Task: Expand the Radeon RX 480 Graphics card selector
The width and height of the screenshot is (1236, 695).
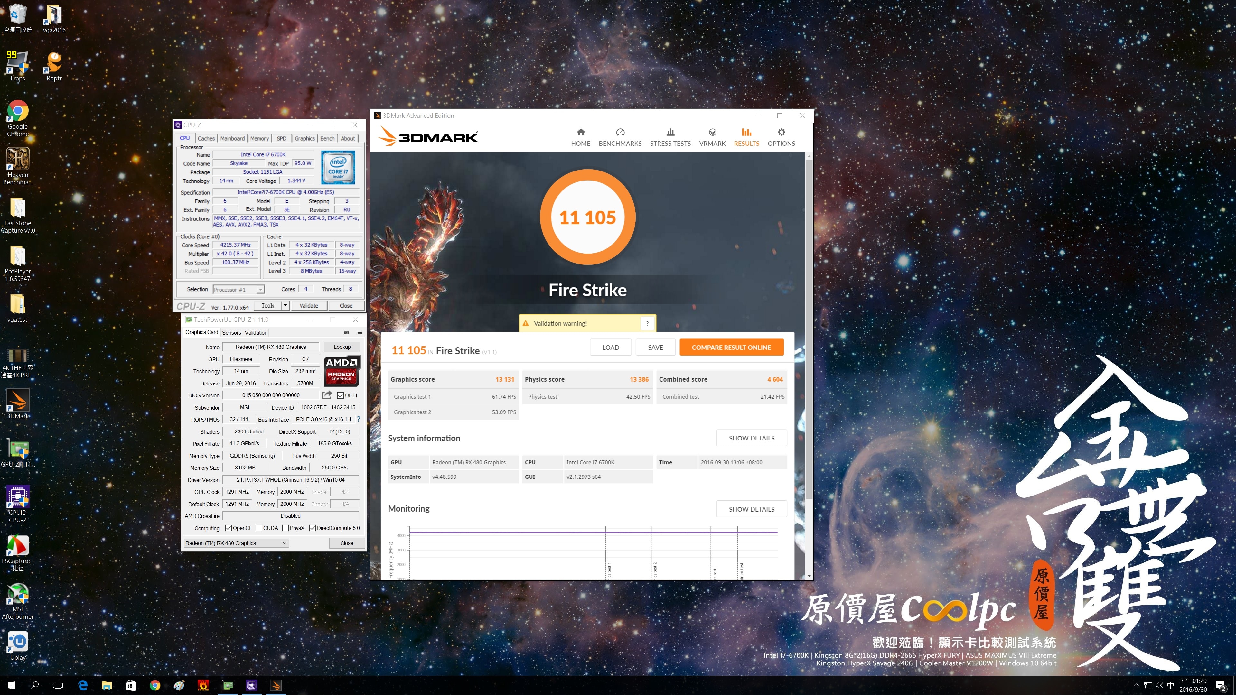Action: (x=236, y=543)
